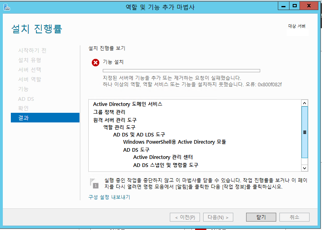
Task: Select the 확인 step in sidebar
Action: click(x=23, y=108)
